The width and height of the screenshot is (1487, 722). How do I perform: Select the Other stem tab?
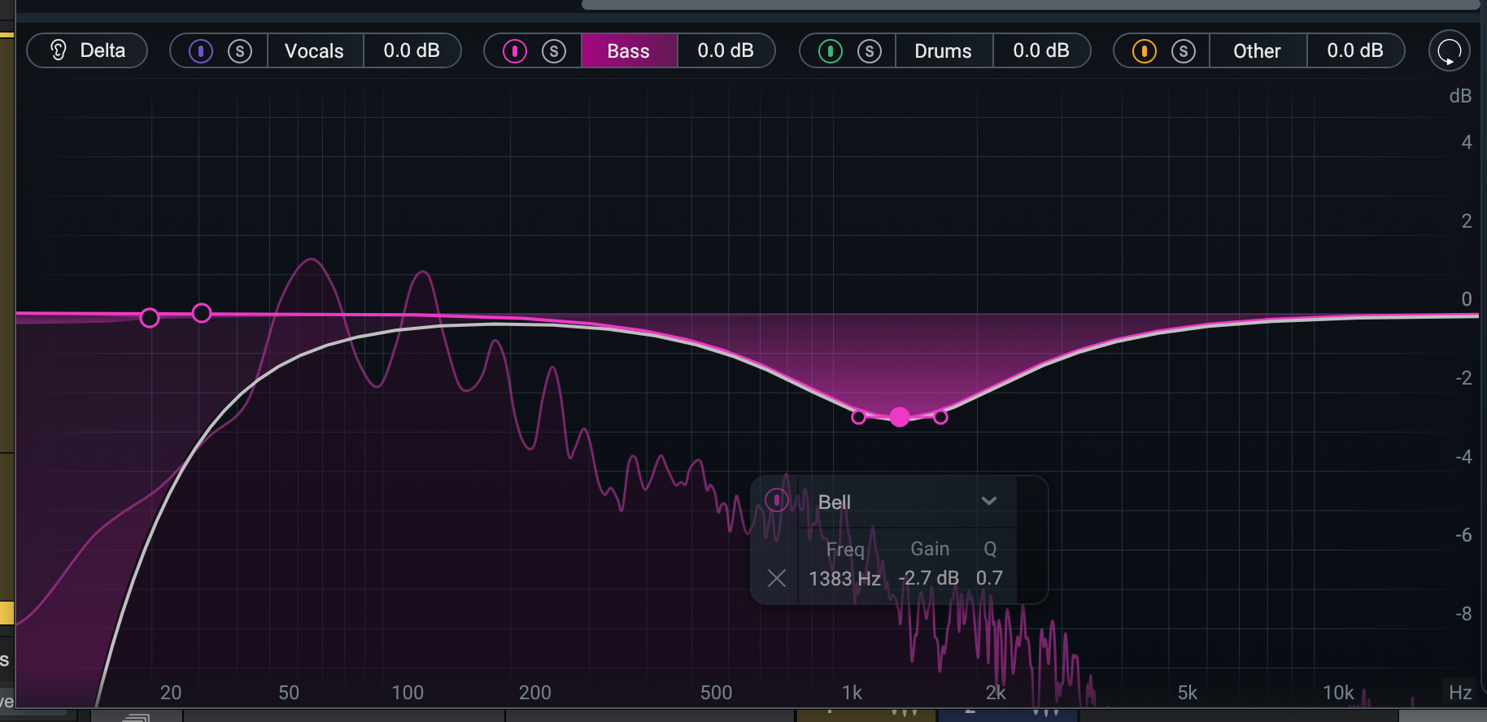tap(1258, 51)
